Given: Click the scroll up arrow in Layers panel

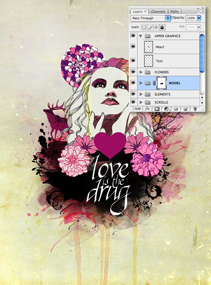Looking at the screenshot, I should pos(202,98).
